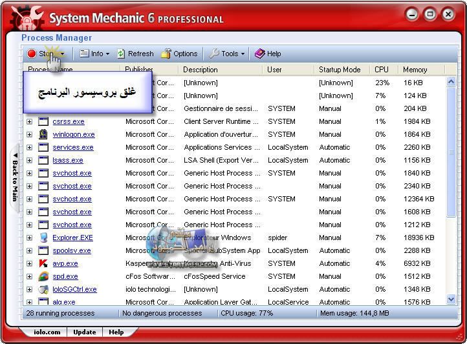Image resolution: width=467 pixels, height=344 pixels.
Task: Expand the avp.exe row
Action: pos(30,263)
